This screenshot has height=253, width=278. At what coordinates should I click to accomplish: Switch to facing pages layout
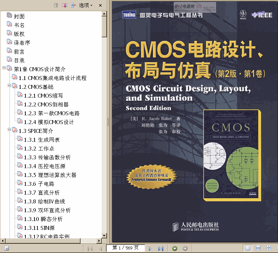coord(269,248)
